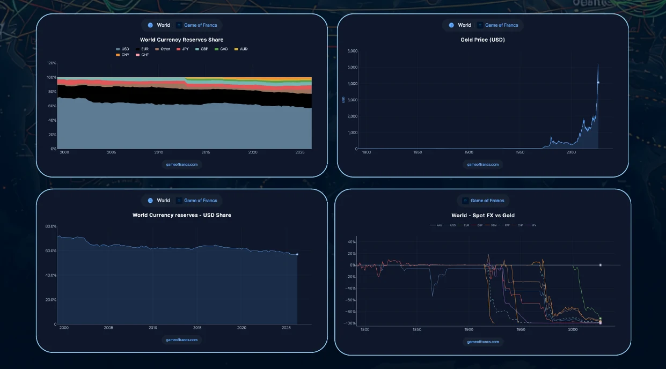
Task: Toggle the Other series in Reserves Share legend
Action: pos(163,49)
